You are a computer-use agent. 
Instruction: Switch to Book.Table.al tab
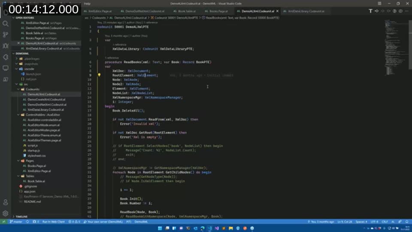point(187,11)
